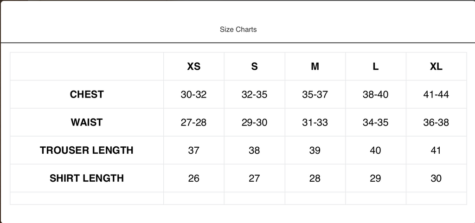
Task: Click the XL chest measurement 41-44
Action: coord(436,95)
